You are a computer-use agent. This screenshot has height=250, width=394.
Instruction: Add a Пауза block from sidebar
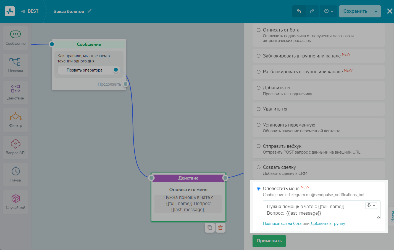click(x=15, y=175)
